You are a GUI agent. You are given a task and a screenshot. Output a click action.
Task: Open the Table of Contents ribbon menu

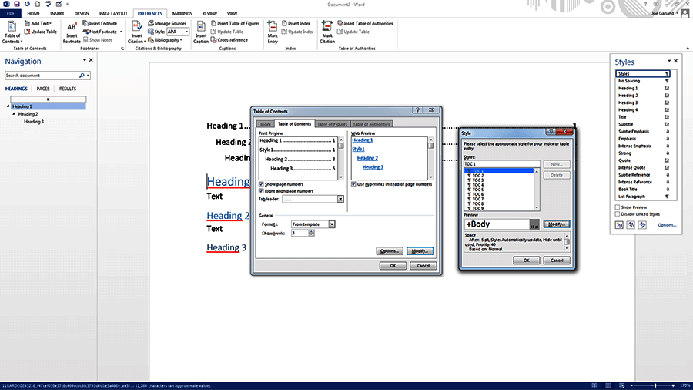click(12, 32)
